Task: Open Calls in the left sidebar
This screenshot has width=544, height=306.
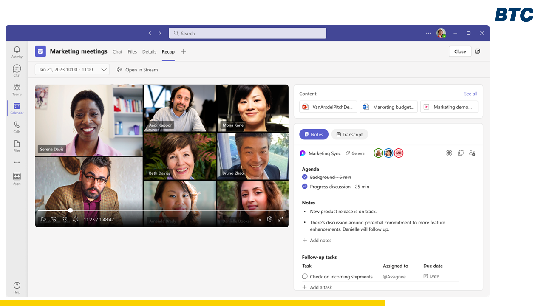Action: pos(17,127)
